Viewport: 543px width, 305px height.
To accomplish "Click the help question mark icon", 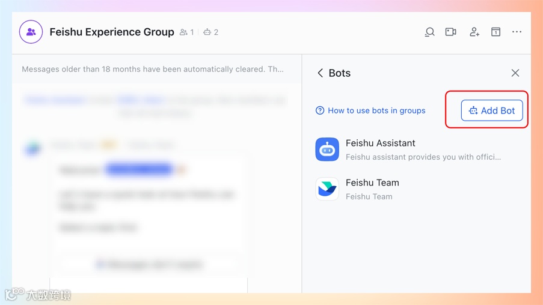I will tap(320, 110).
